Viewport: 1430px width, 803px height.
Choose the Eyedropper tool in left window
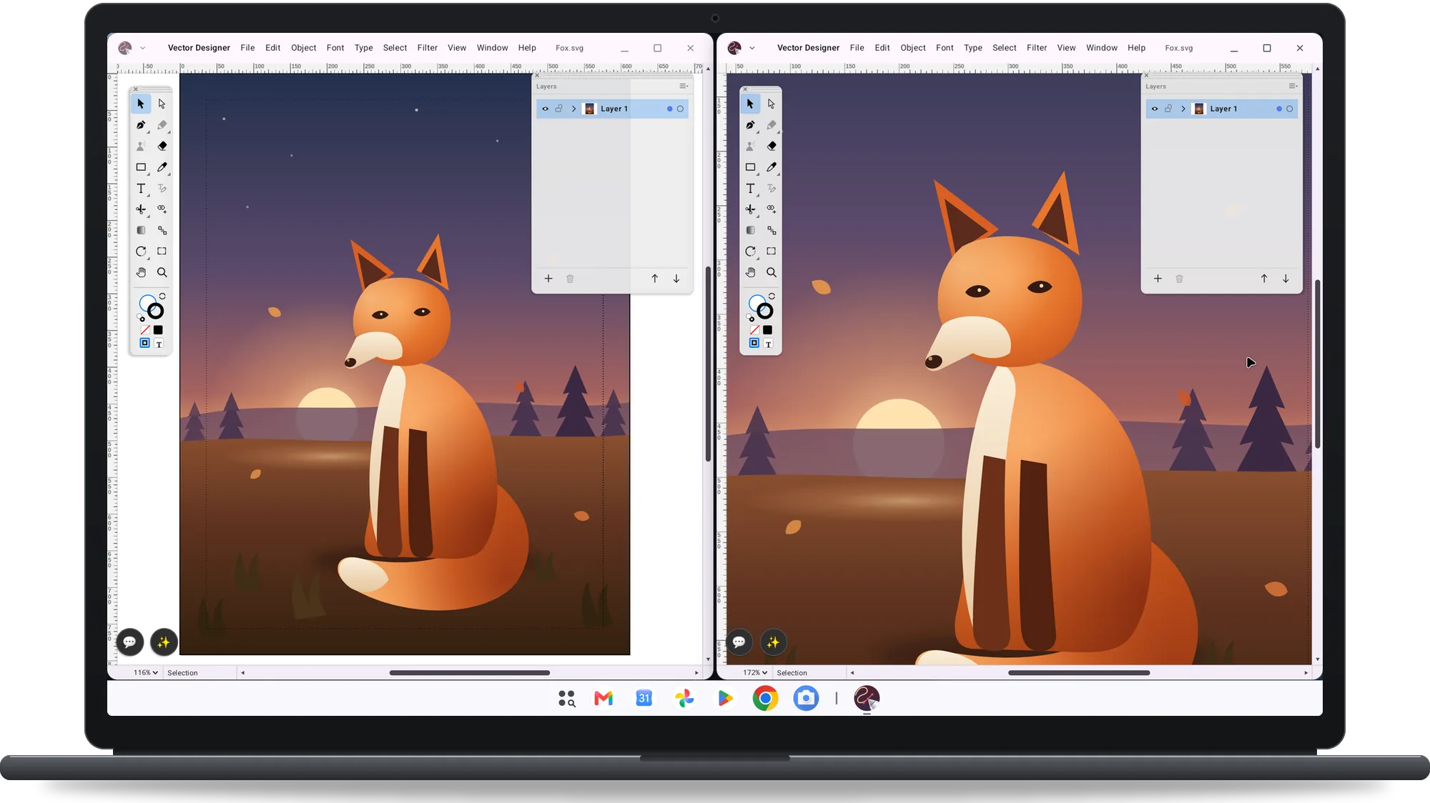[162, 167]
